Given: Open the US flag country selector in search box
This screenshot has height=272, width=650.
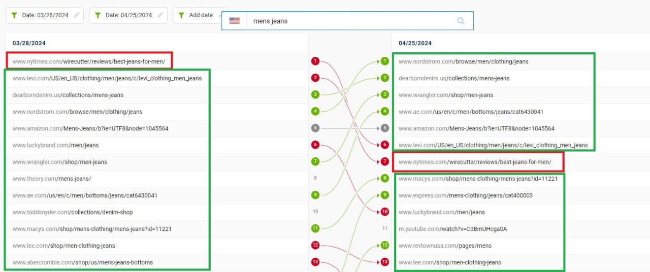Looking at the screenshot, I should point(234,21).
